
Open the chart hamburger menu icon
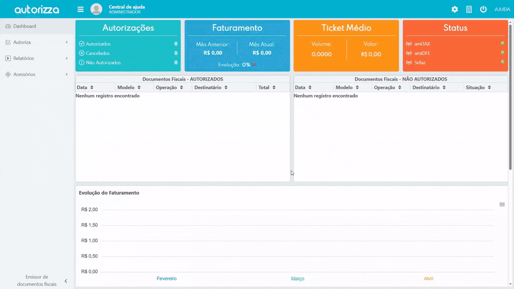tap(502, 204)
